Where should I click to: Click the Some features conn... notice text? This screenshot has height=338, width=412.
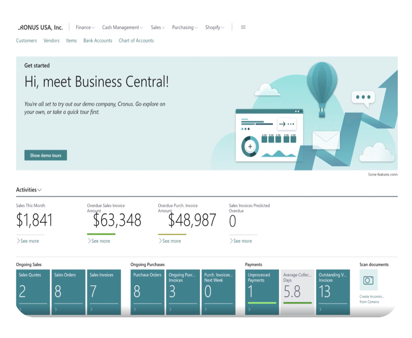click(x=383, y=174)
